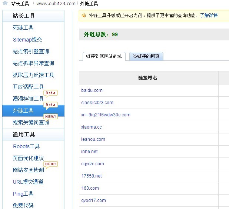Open qvod17.com domain link

click(93, 200)
